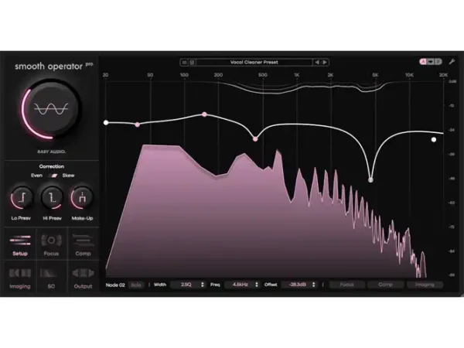Go to the next preset arrow
This screenshot has width=464, height=348.
point(325,63)
